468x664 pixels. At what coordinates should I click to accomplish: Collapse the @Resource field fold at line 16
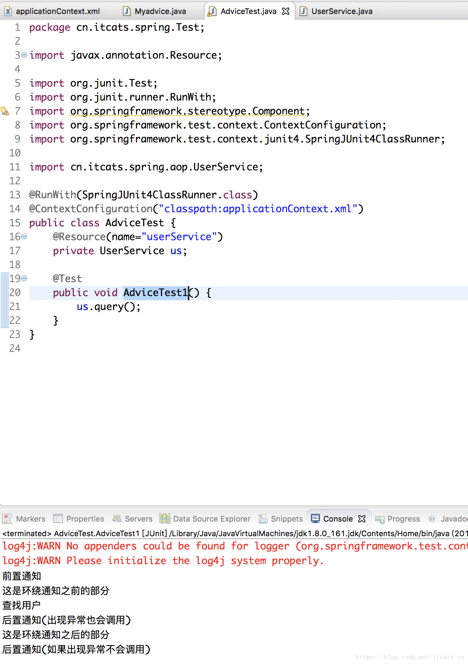click(24, 236)
